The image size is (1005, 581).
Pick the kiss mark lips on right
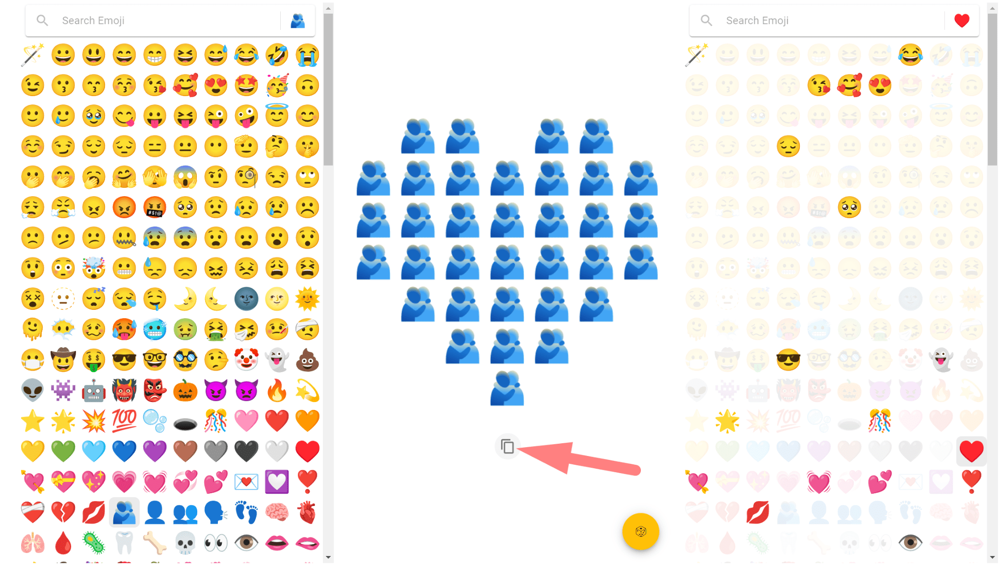pos(758,512)
